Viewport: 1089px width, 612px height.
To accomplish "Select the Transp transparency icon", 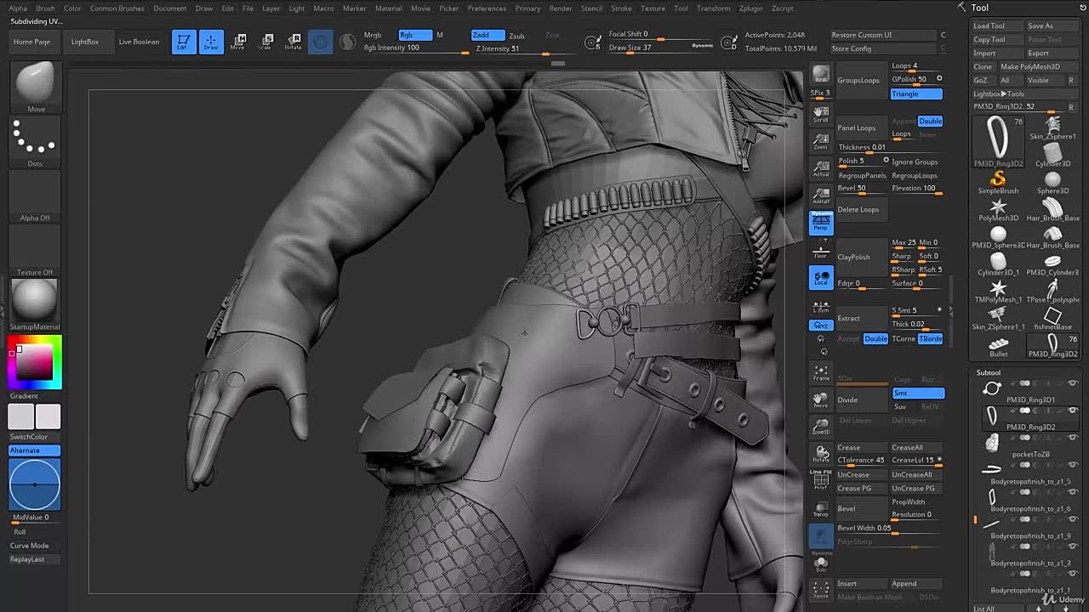I will [x=821, y=508].
